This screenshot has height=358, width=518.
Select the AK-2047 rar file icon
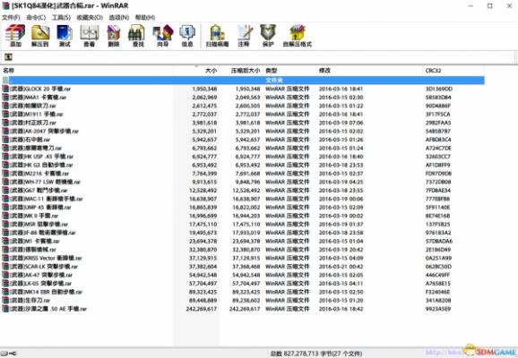[x=5, y=131]
